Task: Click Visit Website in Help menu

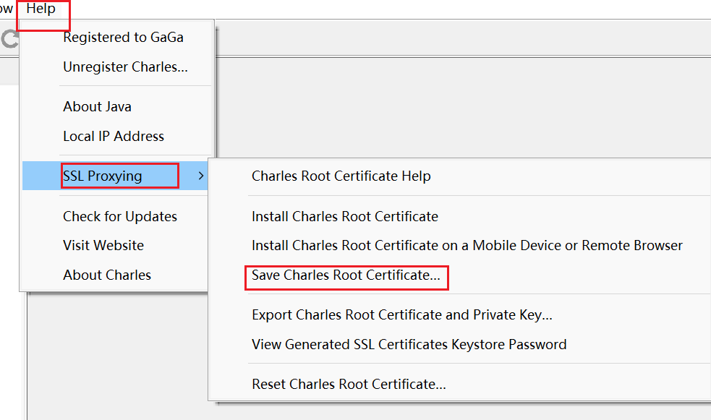Action: 103,246
